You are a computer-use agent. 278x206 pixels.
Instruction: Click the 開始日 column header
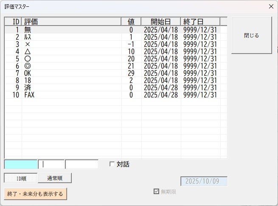(161, 22)
